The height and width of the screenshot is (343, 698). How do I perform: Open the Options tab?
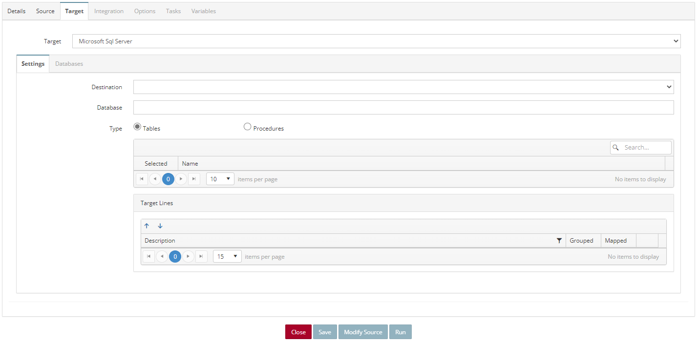tap(145, 11)
